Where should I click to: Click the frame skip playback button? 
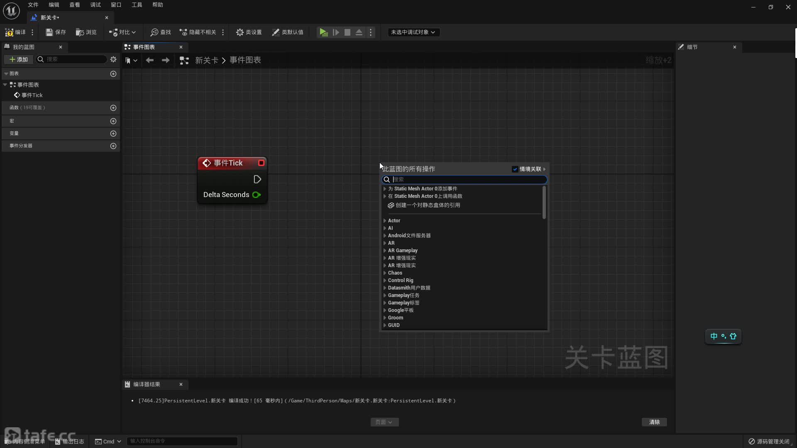336,32
